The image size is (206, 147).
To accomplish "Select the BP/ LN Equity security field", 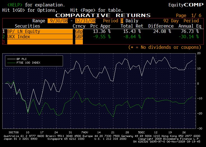I will [40, 32].
